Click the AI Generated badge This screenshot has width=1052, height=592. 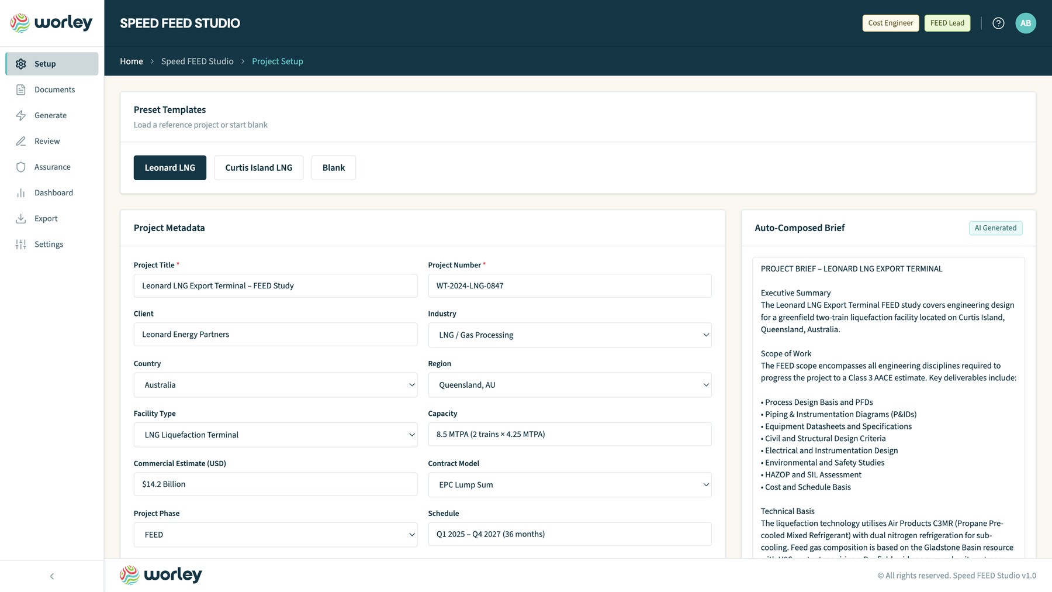995,228
